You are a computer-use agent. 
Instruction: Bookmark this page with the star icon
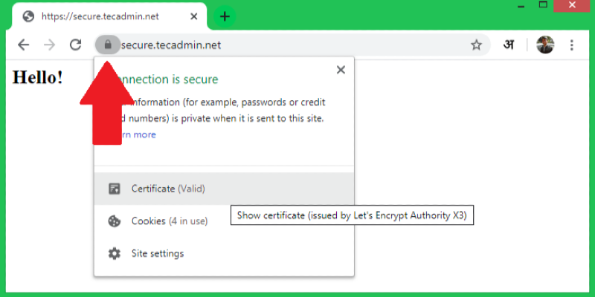pyautogui.click(x=476, y=45)
